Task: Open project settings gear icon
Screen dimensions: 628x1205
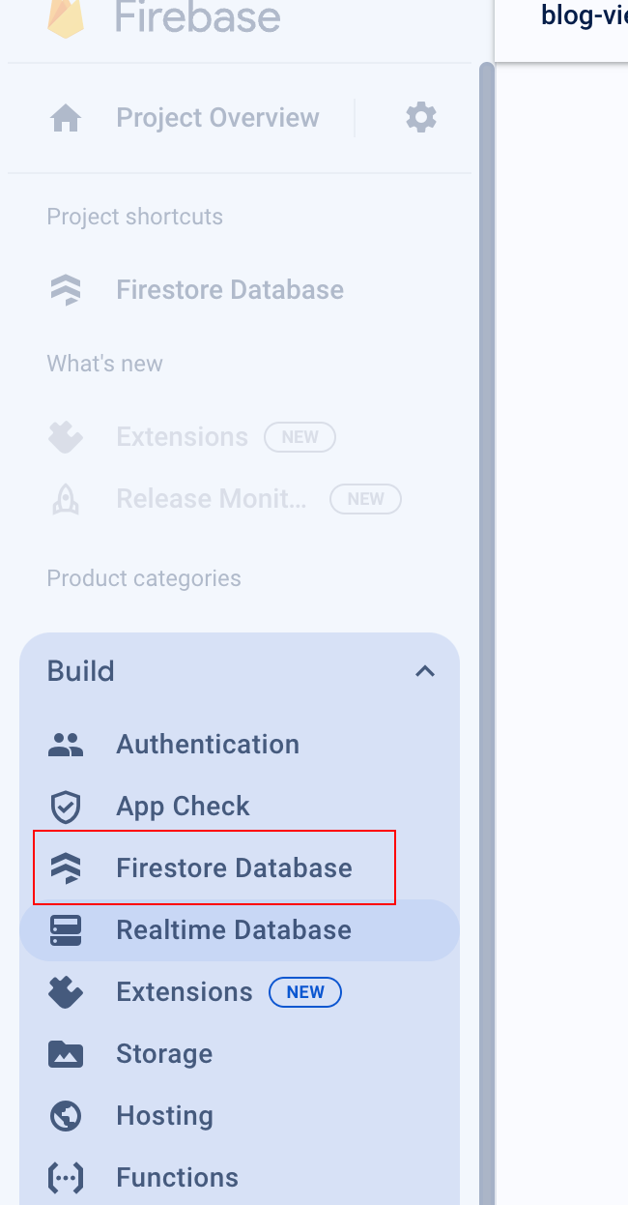Action: click(421, 118)
